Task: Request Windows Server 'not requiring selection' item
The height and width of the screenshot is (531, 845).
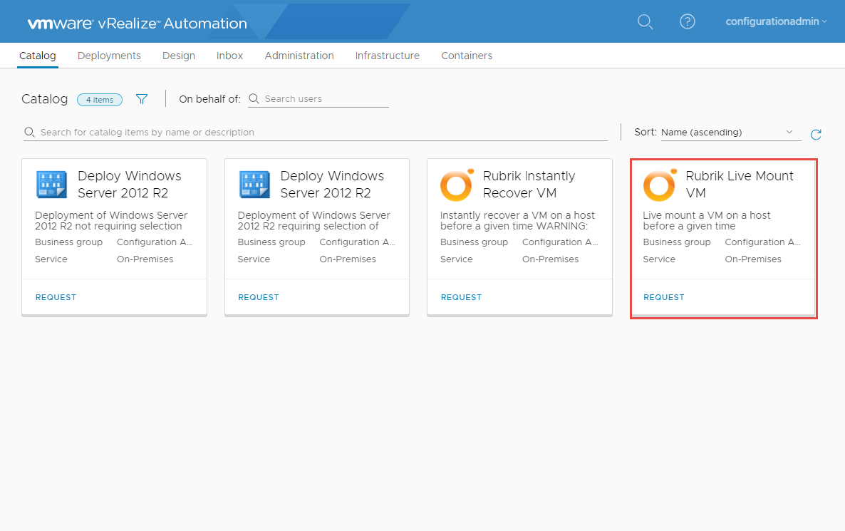Action: tap(56, 297)
